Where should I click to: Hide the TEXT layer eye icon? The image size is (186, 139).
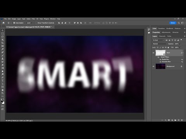(153, 53)
